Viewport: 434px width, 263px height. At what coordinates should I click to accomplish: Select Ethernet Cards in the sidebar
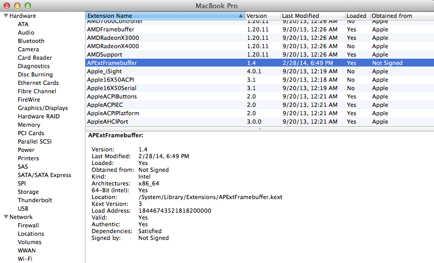pos(38,83)
